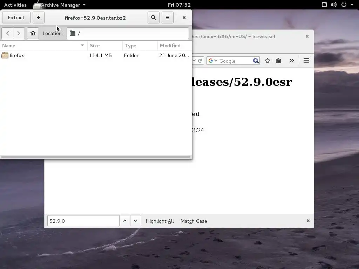Close the Archive Manager window

[x=184, y=18]
